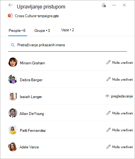This screenshot has height=159, width=135.
Task: Open the more options ellipsis menu
Action: point(114,5)
